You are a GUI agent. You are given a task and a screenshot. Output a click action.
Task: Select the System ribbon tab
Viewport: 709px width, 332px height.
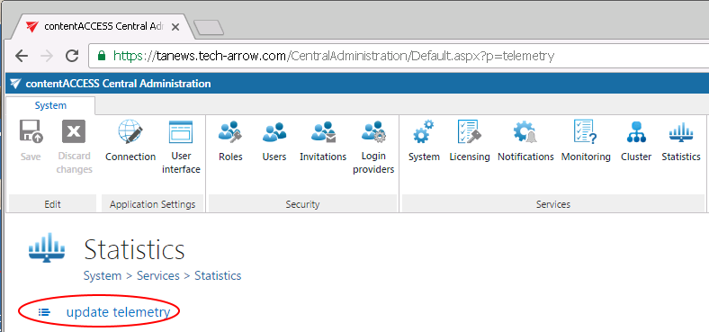pyautogui.click(x=50, y=105)
